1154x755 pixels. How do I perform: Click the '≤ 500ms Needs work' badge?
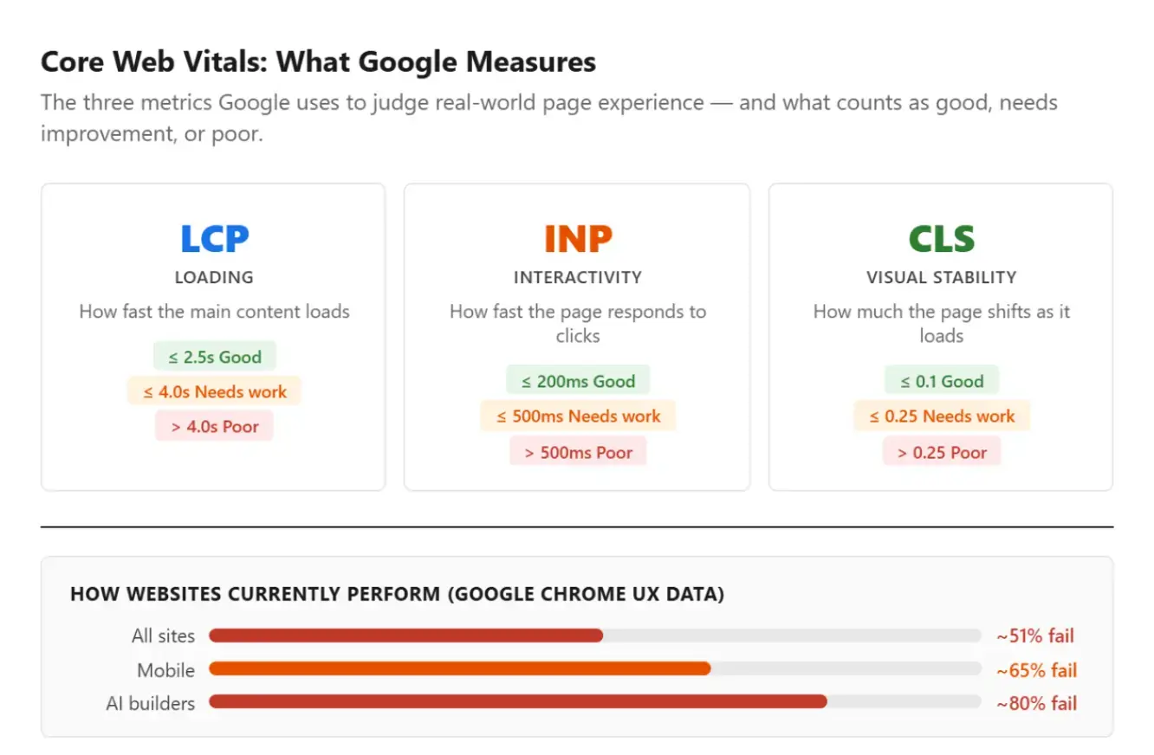578,416
